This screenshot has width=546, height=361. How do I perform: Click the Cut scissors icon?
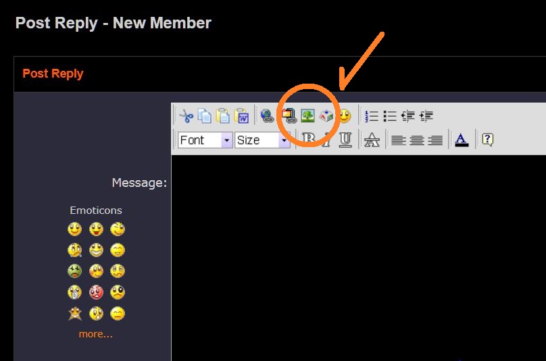(187, 116)
